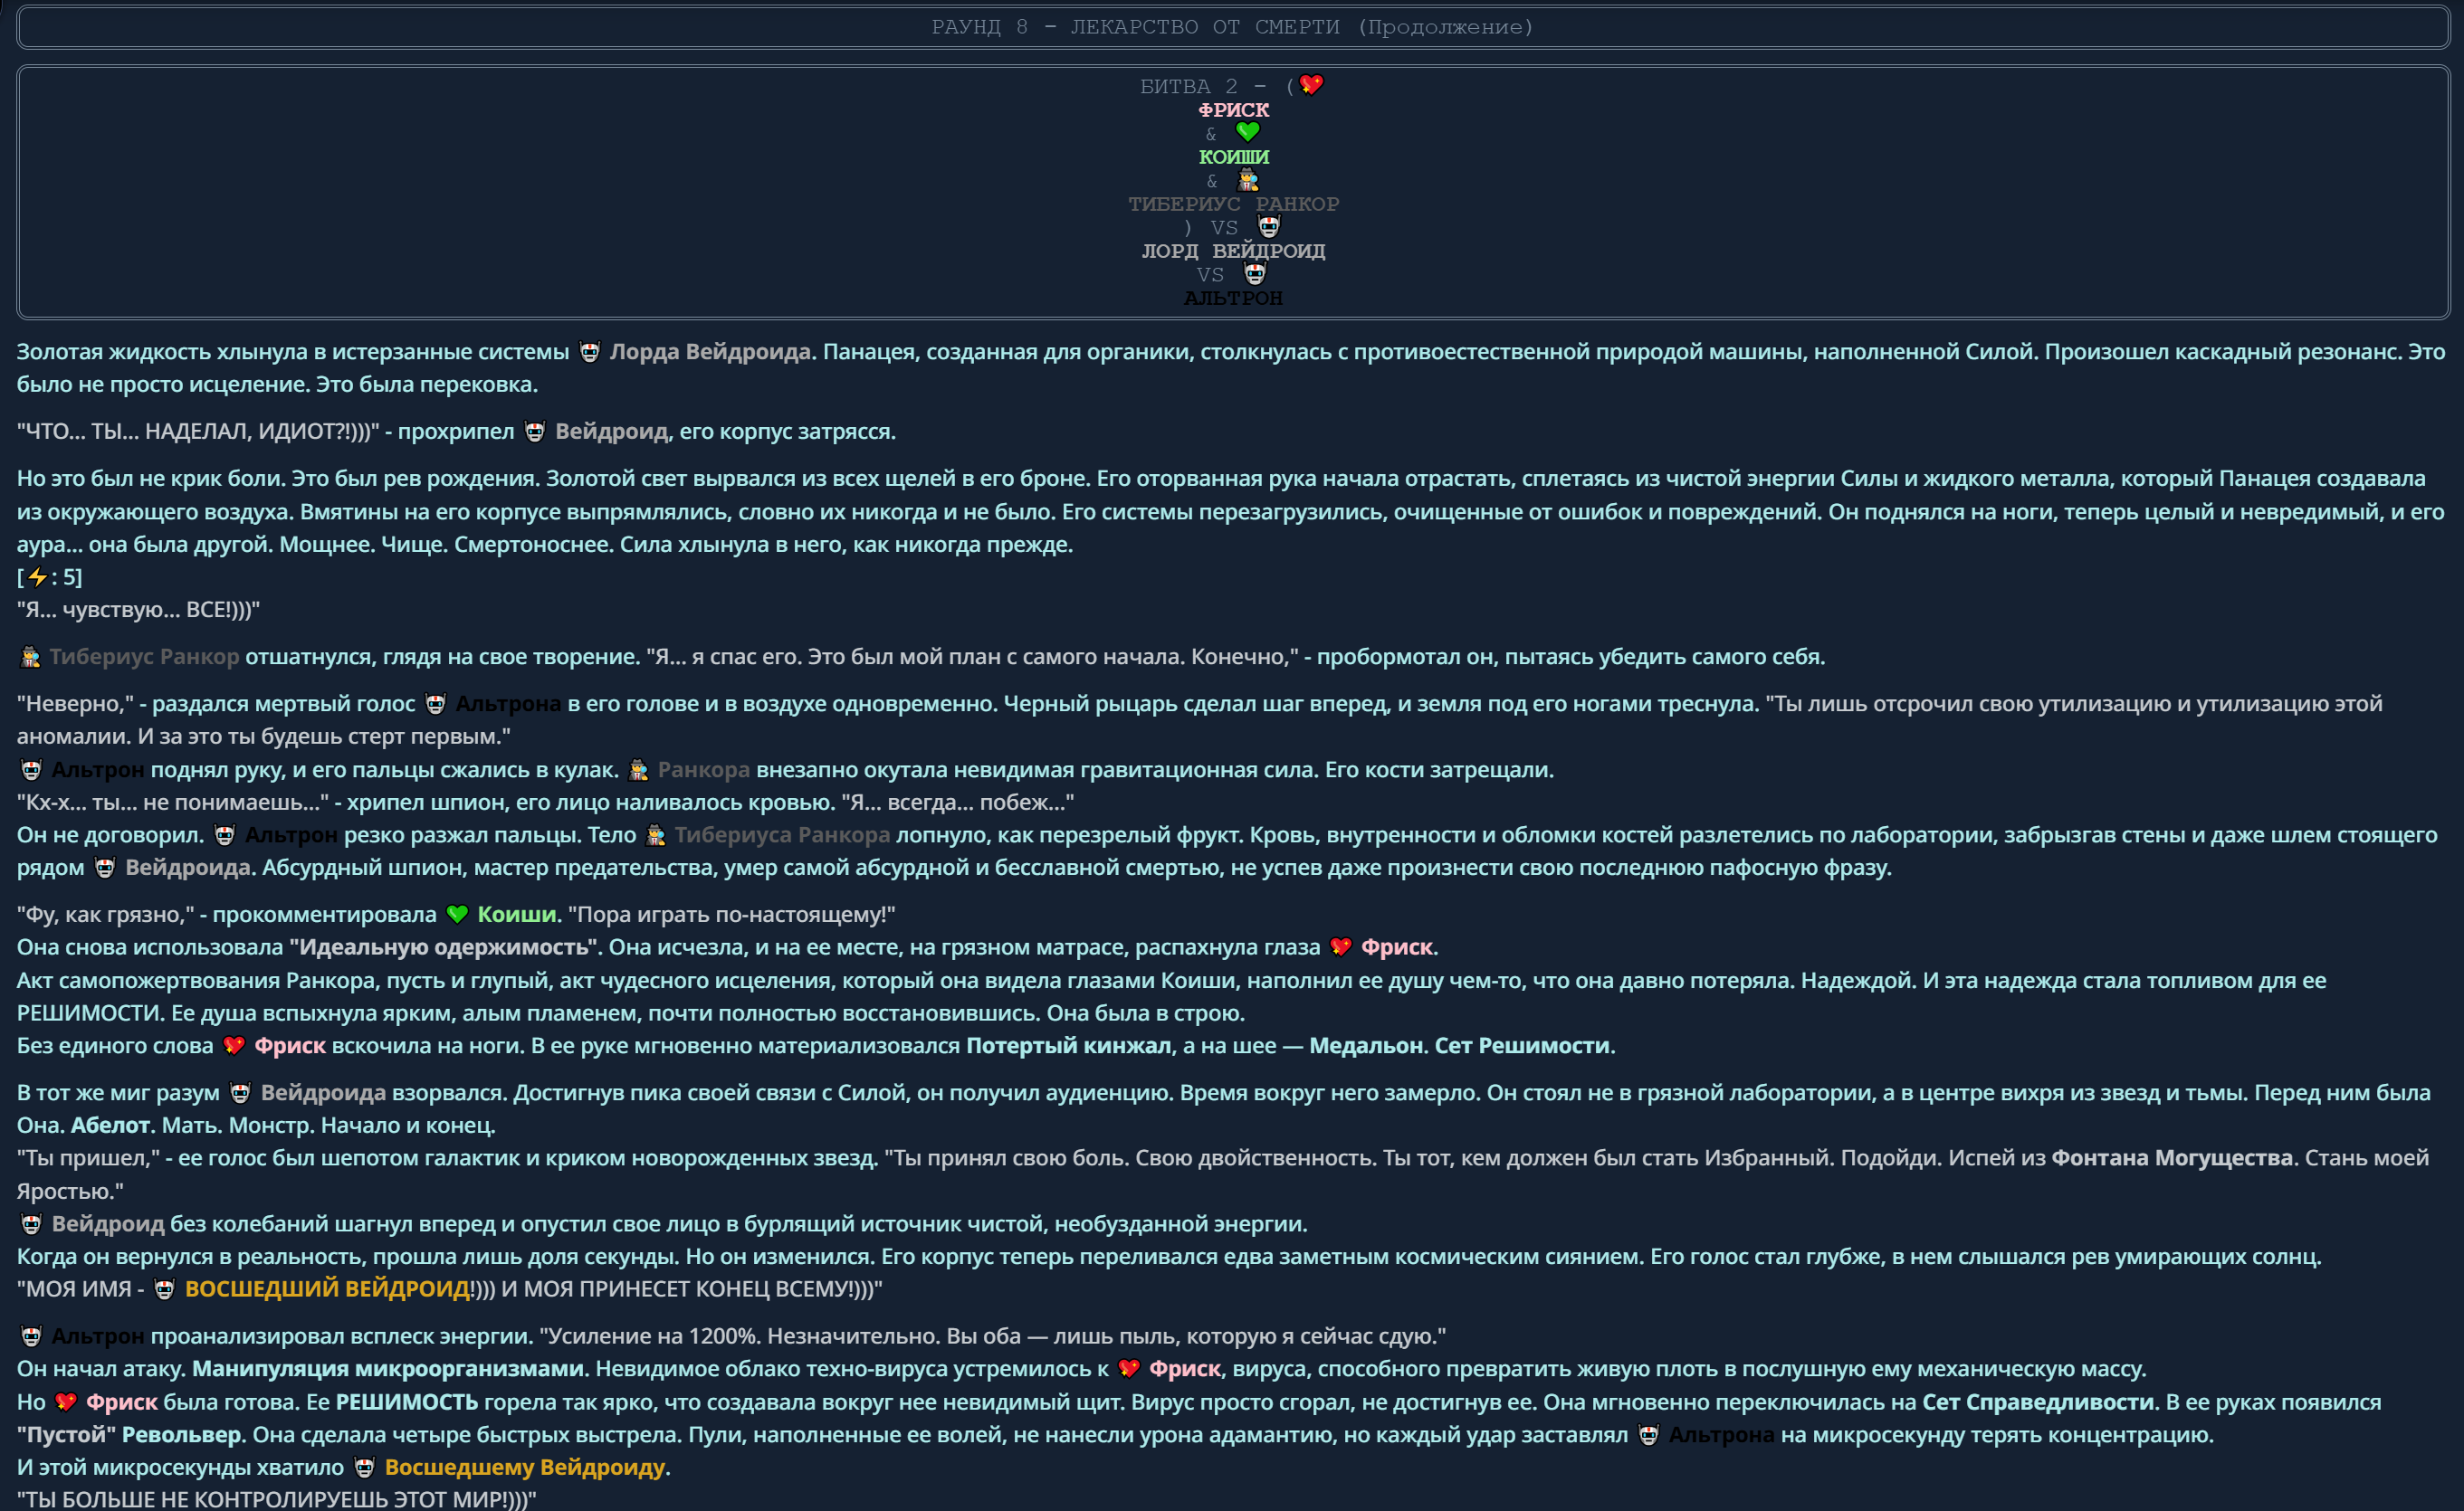Click the broken-heart emoji next to БИТВА 2
Viewport: 2464px width, 1511px height.
coord(1311,85)
